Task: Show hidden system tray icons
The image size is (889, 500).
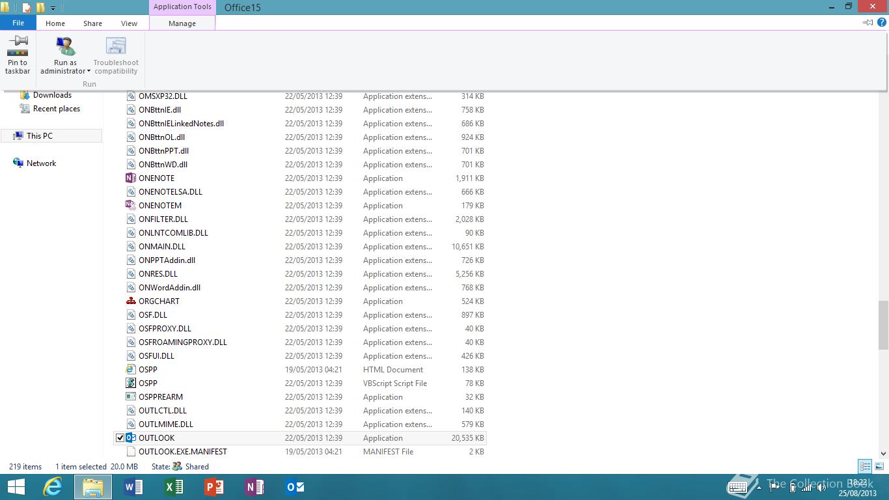Action: pos(759,487)
